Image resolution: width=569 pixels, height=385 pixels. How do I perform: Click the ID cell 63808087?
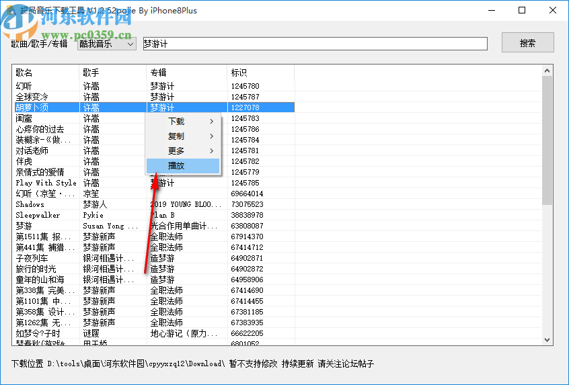(x=247, y=226)
